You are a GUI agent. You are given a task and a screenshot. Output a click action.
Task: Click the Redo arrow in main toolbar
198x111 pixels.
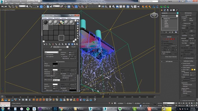[6, 7]
